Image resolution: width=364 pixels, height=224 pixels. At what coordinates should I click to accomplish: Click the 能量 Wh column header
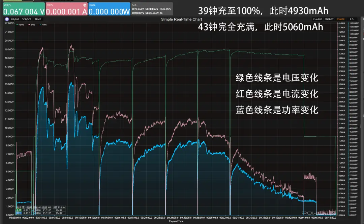[47, 207]
